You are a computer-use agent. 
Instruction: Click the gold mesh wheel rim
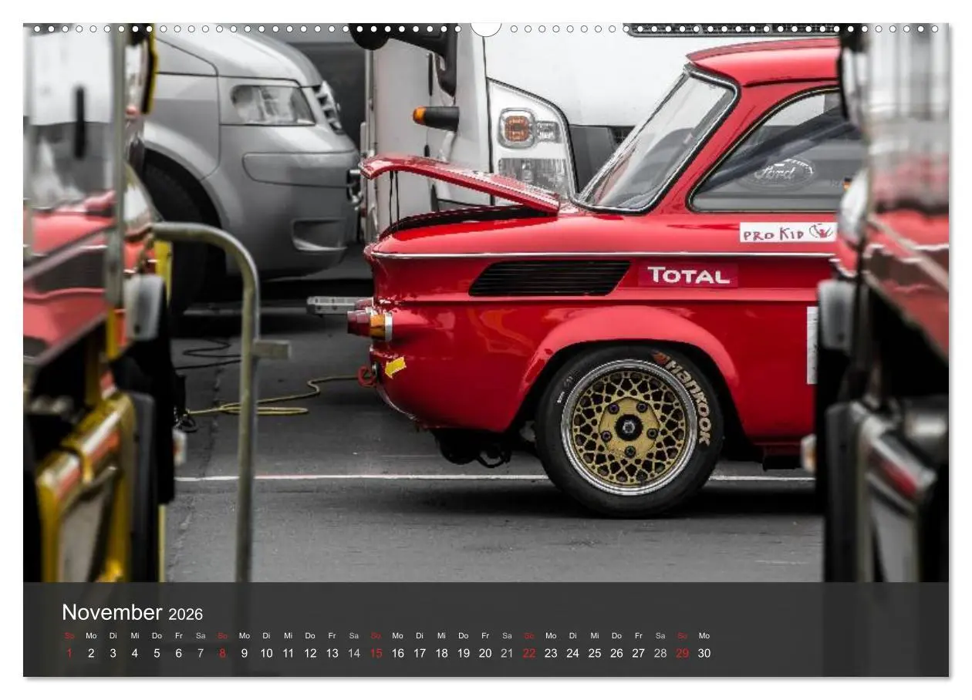tap(629, 426)
